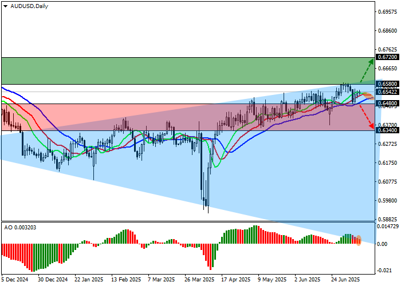401x286 pixels.
Task: Select the 22 Jan 2025 date label
Action: (x=89, y=280)
